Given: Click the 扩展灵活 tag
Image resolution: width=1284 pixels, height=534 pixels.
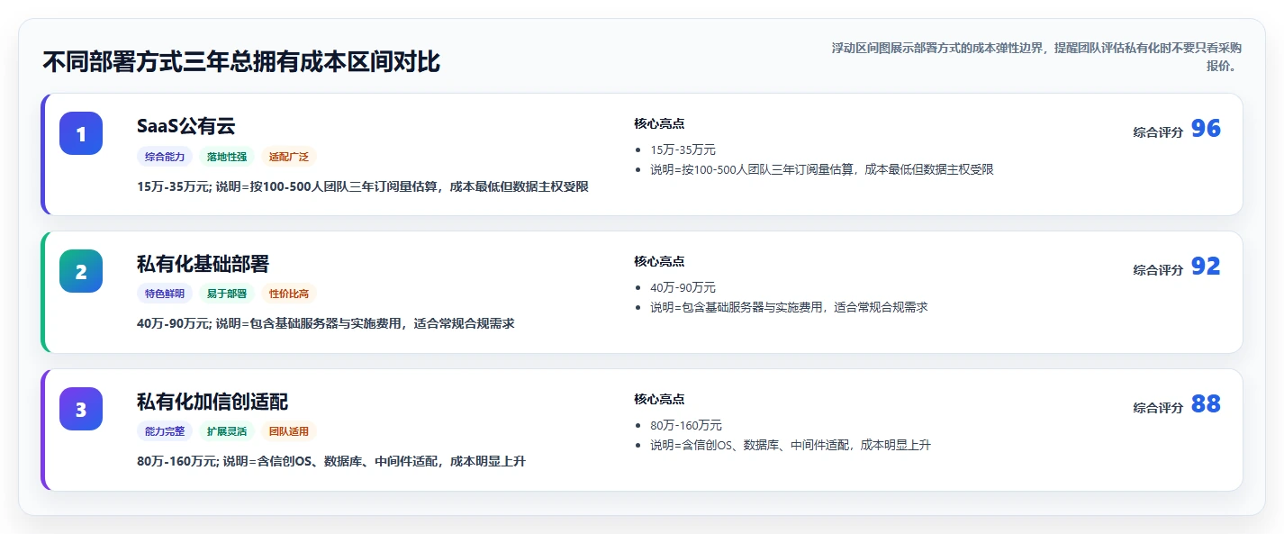Looking at the screenshot, I should 227,431.
